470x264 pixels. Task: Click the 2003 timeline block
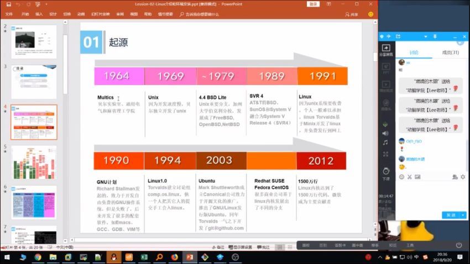coord(221,160)
